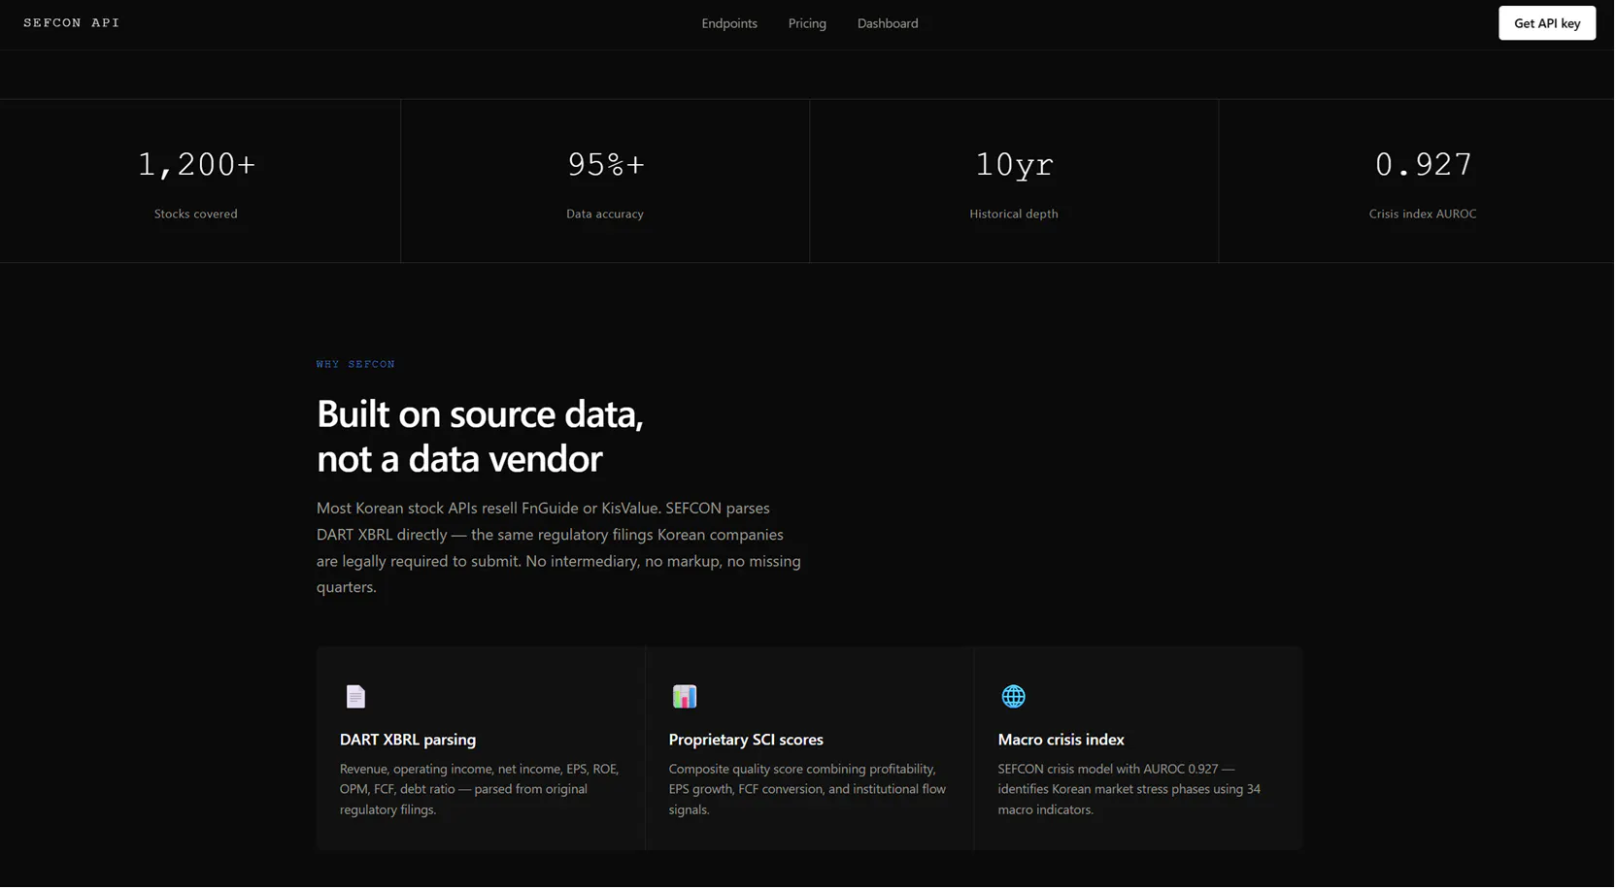The width and height of the screenshot is (1617, 890).
Task: Click the Get API key button
Action: [x=1549, y=23]
